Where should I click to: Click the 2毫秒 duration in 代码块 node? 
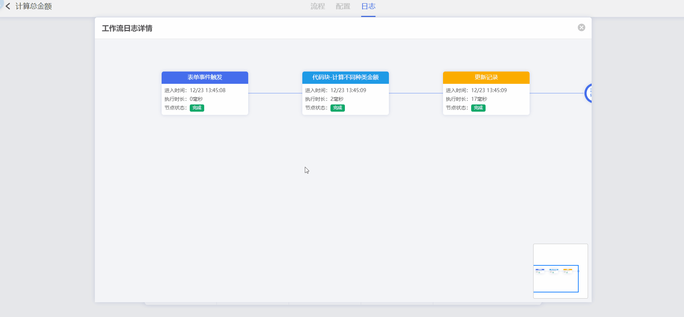(337, 99)
